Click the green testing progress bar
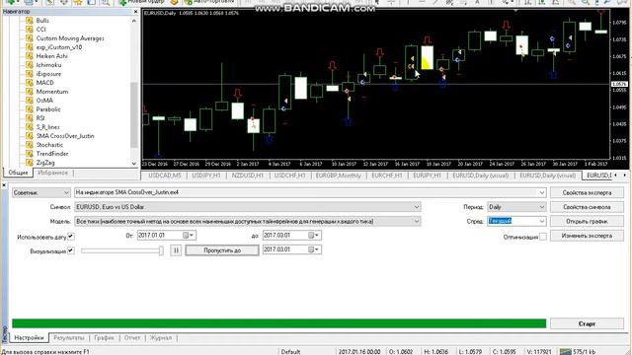Image resolution: width=632 pixels, height=355 pixels. 278,323
